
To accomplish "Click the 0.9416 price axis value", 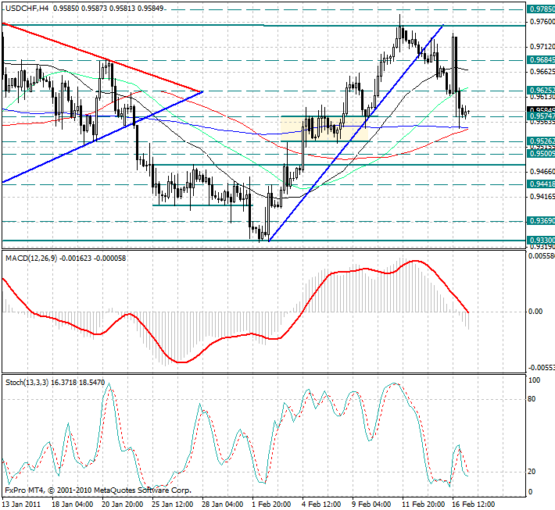I will point(542,197).
